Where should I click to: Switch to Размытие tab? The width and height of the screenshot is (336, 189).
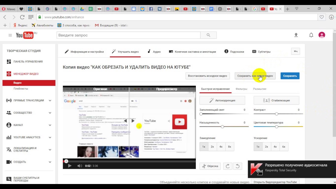(x=260, y=89)
